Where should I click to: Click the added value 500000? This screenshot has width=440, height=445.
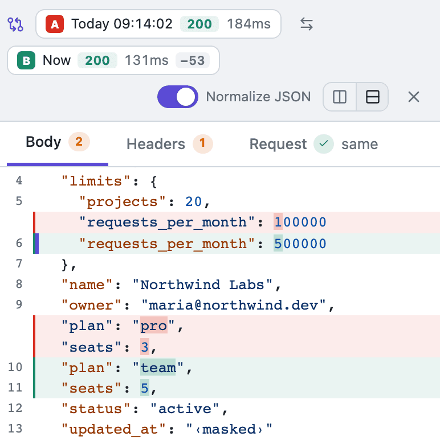300,243
